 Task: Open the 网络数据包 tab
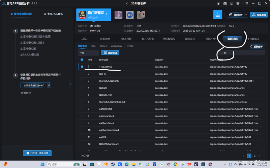pos(169,39)
